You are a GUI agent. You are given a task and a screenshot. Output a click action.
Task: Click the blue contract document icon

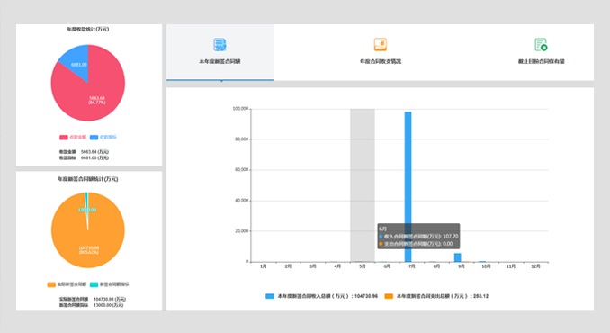(x=220, y=45)
